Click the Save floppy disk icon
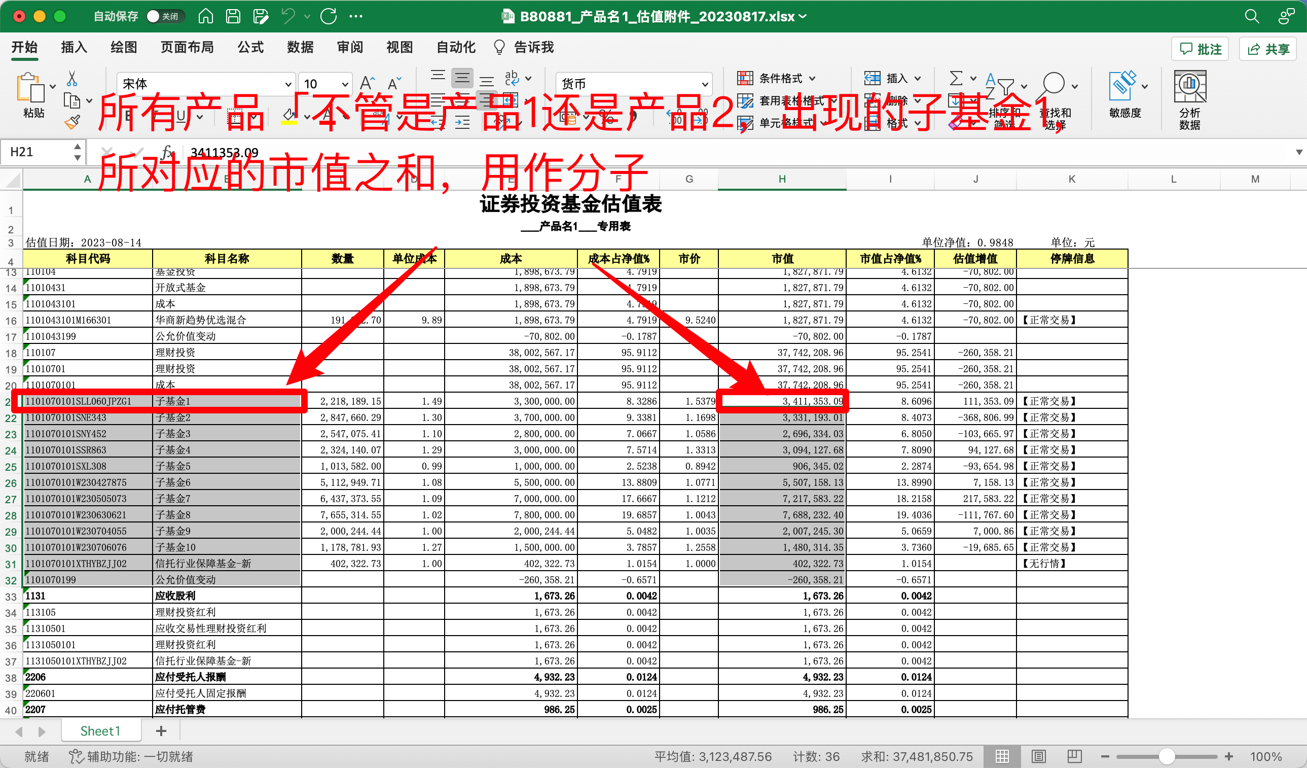 [233, 16]
